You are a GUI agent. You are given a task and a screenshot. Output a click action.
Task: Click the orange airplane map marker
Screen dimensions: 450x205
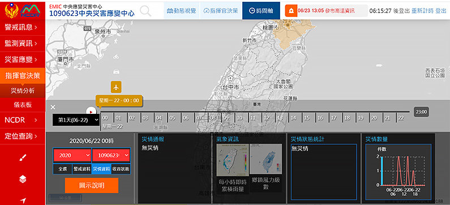tap(116, 87)
